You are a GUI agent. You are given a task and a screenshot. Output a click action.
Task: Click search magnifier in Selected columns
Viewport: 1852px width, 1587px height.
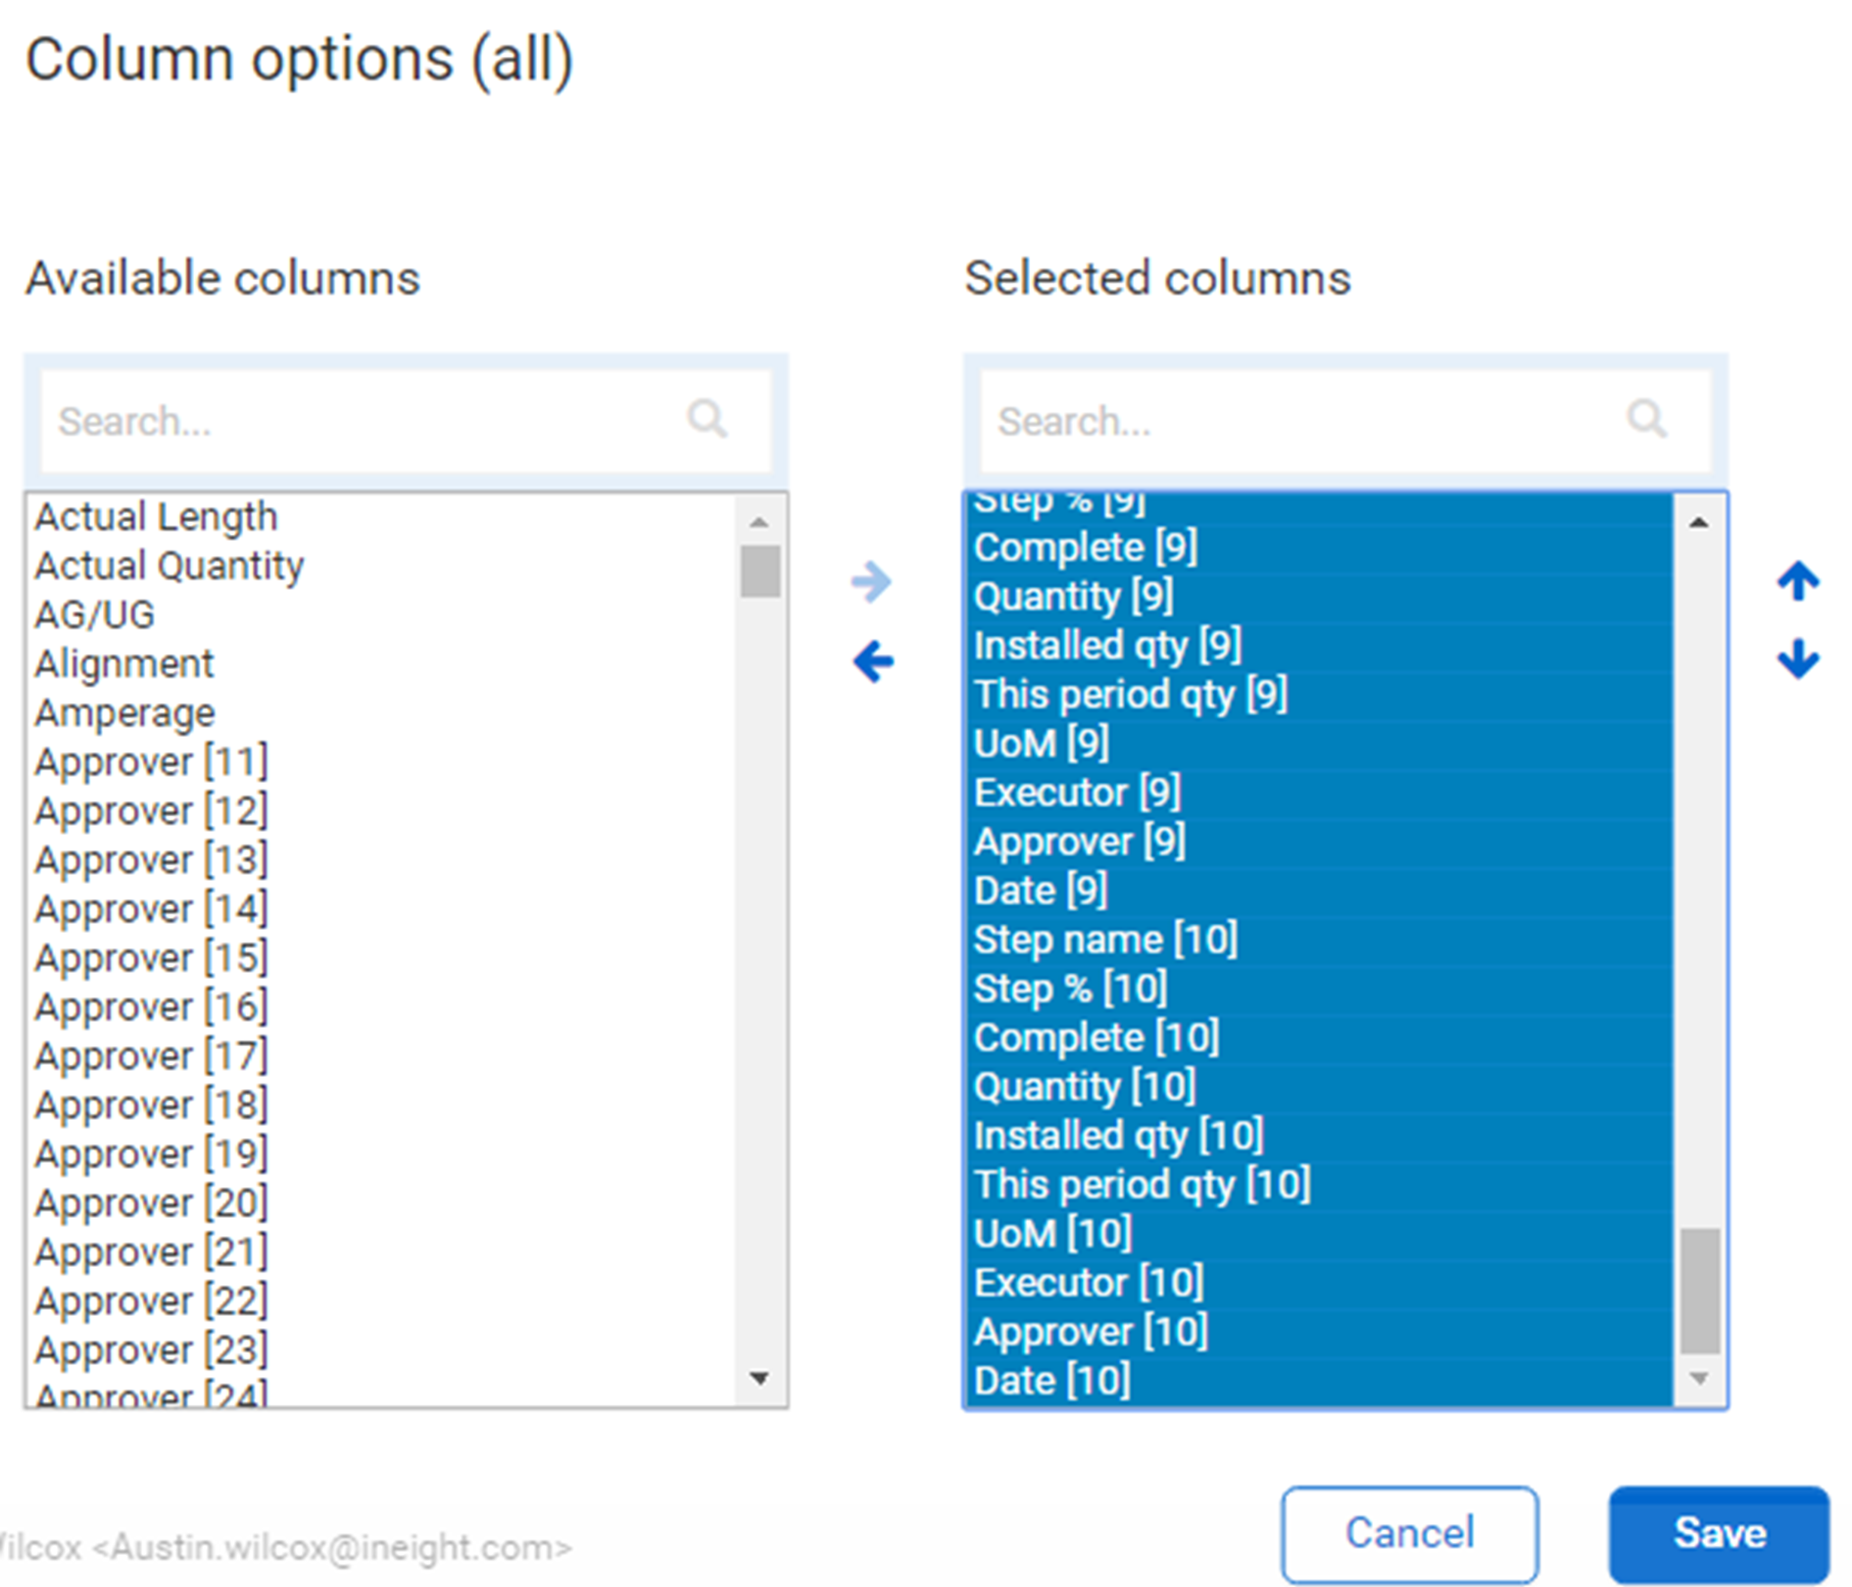click(x=1646, y=419)
